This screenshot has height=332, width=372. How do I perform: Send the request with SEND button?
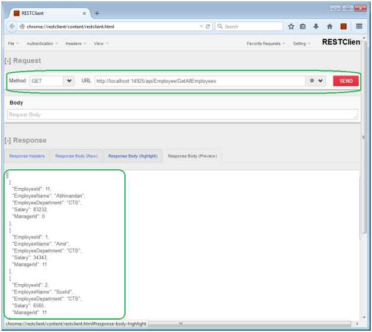coord(346,81)
